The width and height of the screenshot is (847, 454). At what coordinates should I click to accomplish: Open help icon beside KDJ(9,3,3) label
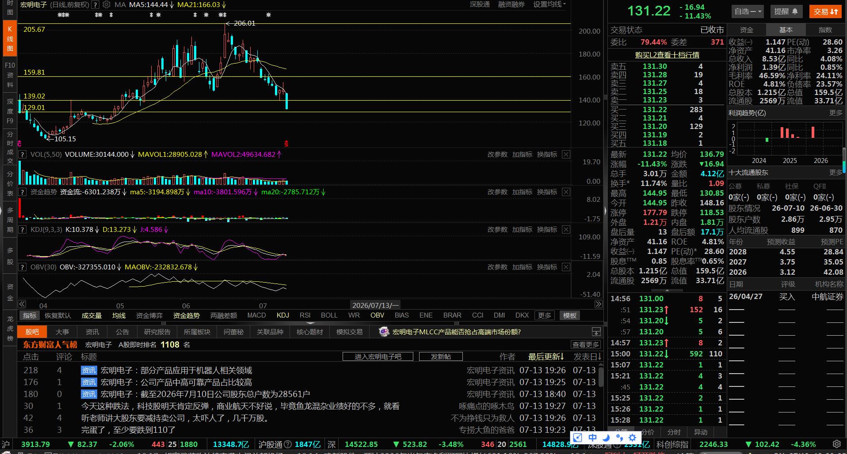click(x=22, y=230)
